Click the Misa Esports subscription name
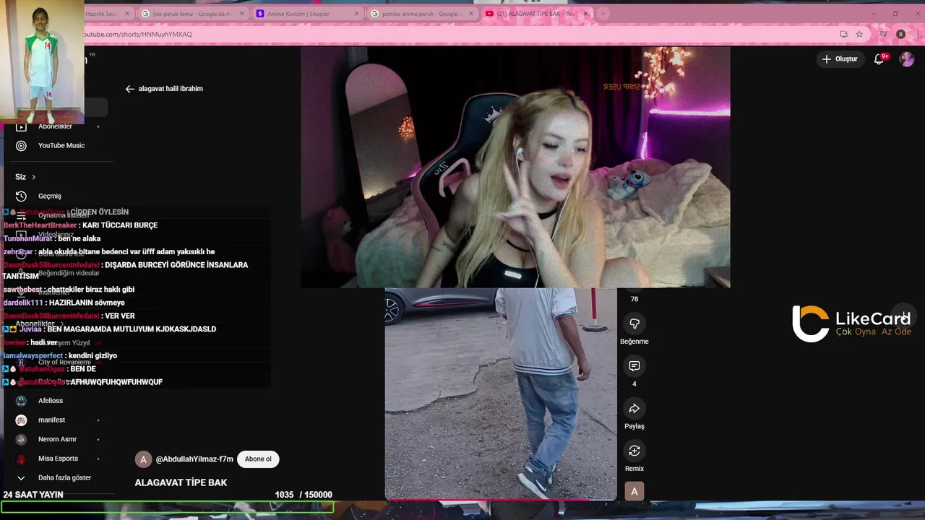The image size is (925, 520). click(58, 459)
